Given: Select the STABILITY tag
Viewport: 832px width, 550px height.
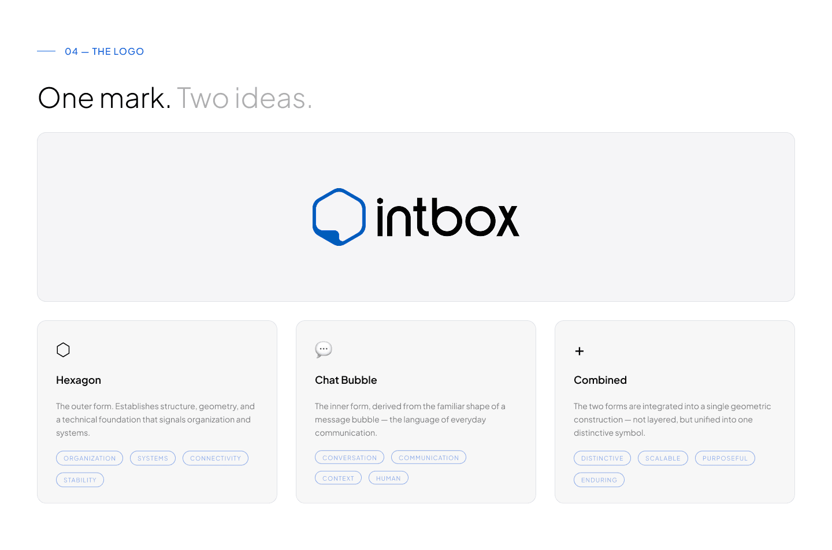Looking at the screenshot, I should [x=80, y=480].
